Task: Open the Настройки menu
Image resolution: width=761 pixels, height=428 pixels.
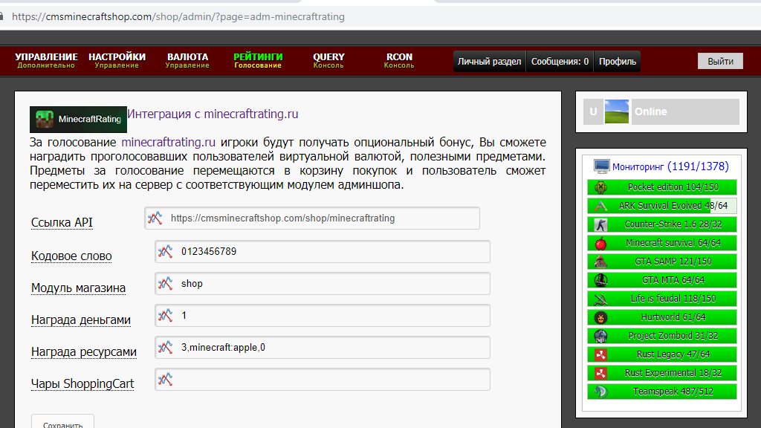Action: click(117, 60)
